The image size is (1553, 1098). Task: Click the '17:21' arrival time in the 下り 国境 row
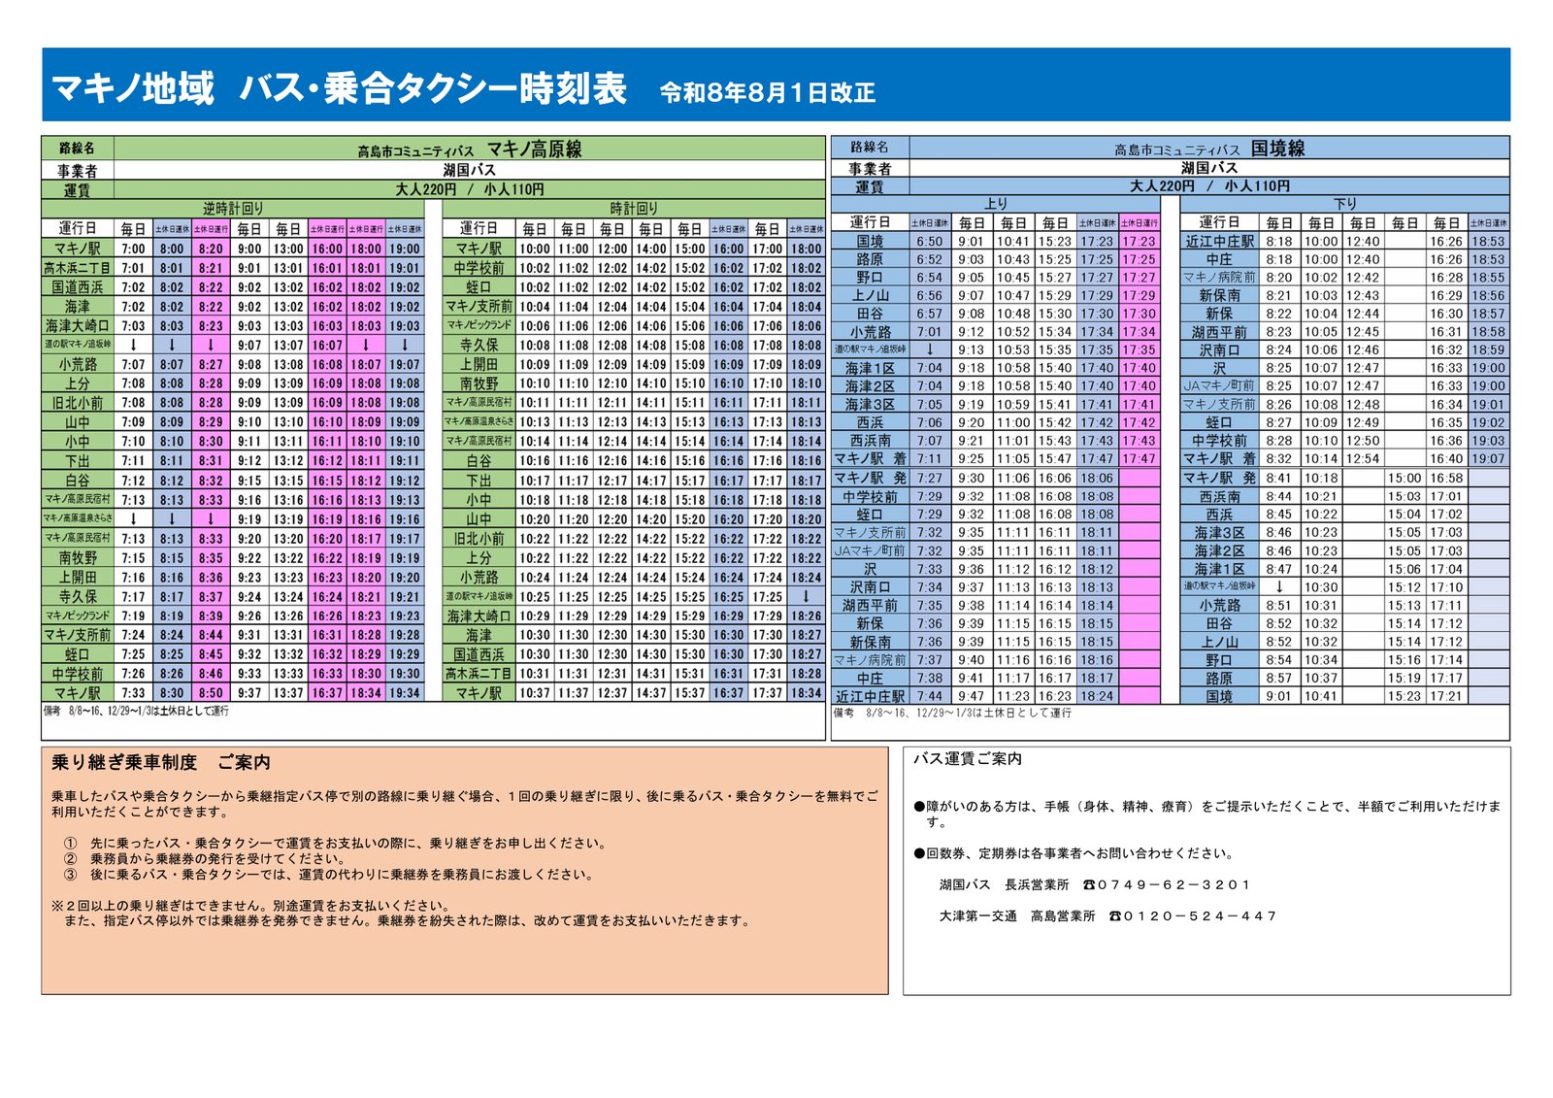click(1446, 696)
